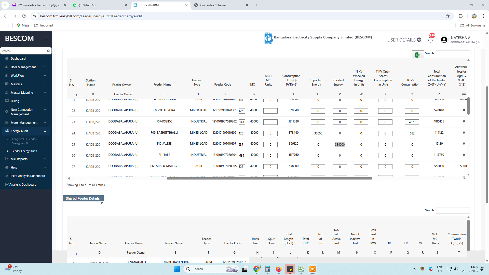489x275 pixels.
Task: Click the KIADB_220 link in row 24
Action: (x=93, y=133)
